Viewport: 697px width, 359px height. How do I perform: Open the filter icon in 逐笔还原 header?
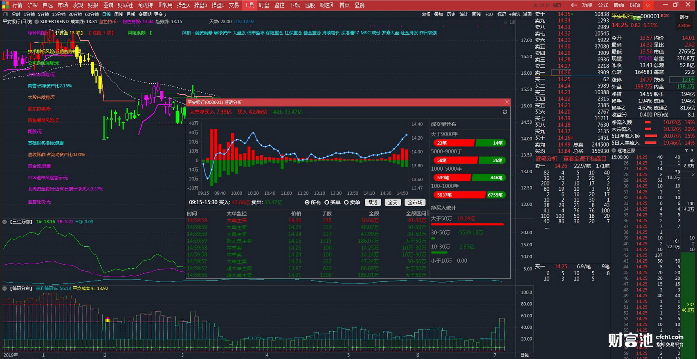pyautogui.click(x=687, y=151)
